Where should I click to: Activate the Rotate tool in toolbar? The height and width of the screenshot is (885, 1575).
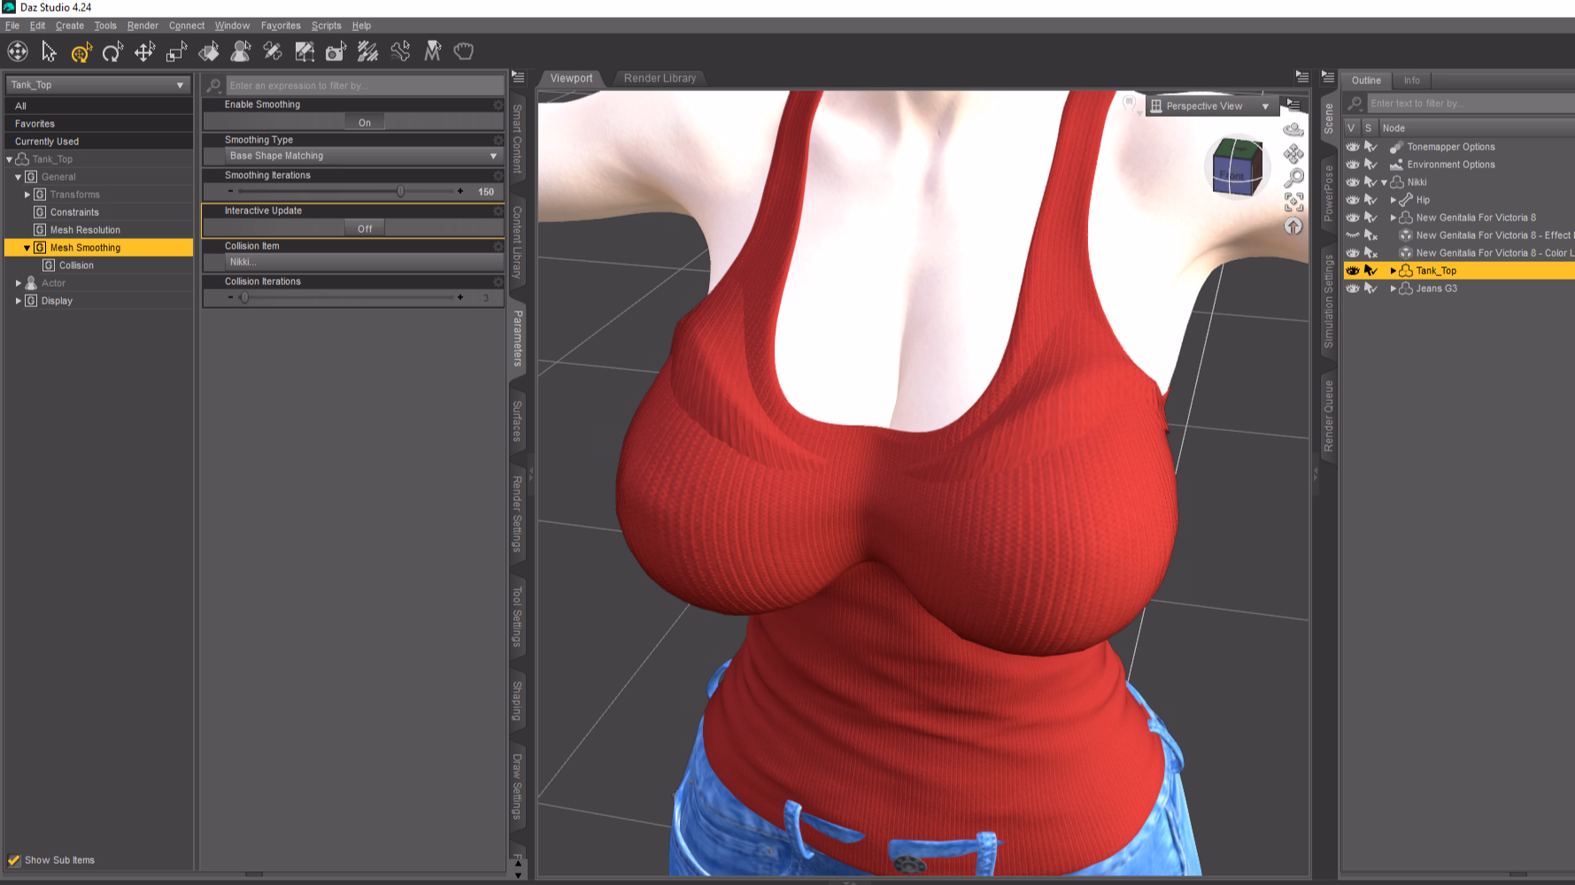click(x=112, y=52)
